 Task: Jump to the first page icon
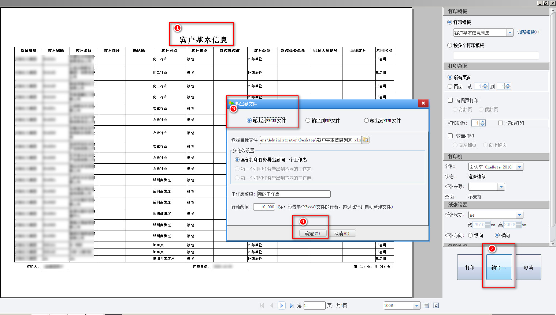(262, 305)
